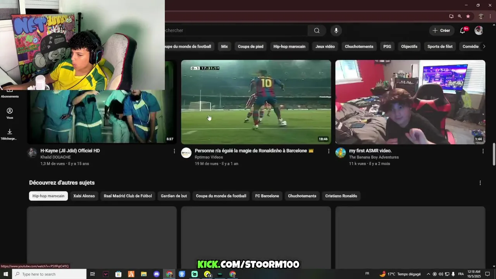The image size is (496, 279).
Task: Select lower Coupe du monde de football chip
Action: pyautogui.click(x=221, y=196)
